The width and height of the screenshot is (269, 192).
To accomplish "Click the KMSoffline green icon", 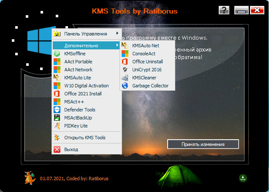I will click(57, 54).
